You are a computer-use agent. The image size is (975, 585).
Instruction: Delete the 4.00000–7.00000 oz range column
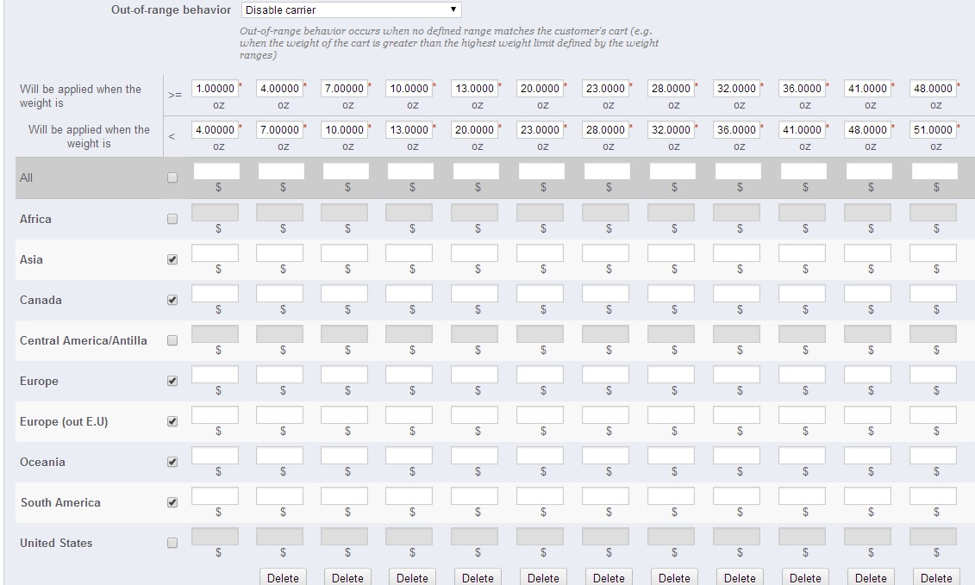coord(283,577)
